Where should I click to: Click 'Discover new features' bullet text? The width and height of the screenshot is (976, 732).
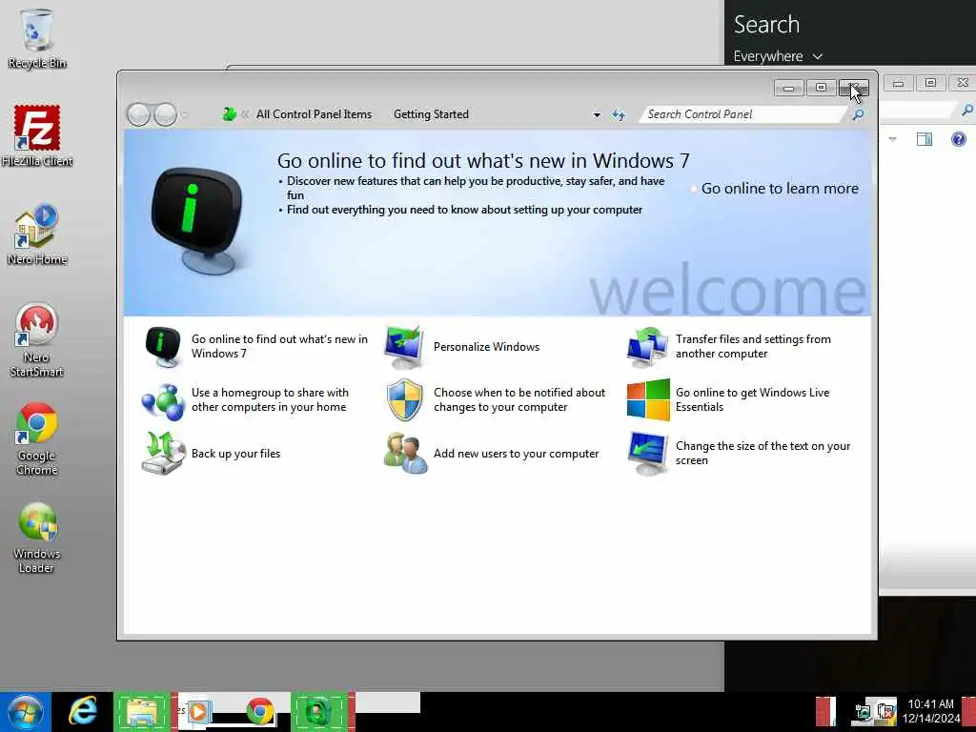pyautogui.click(x=476, y=188)
